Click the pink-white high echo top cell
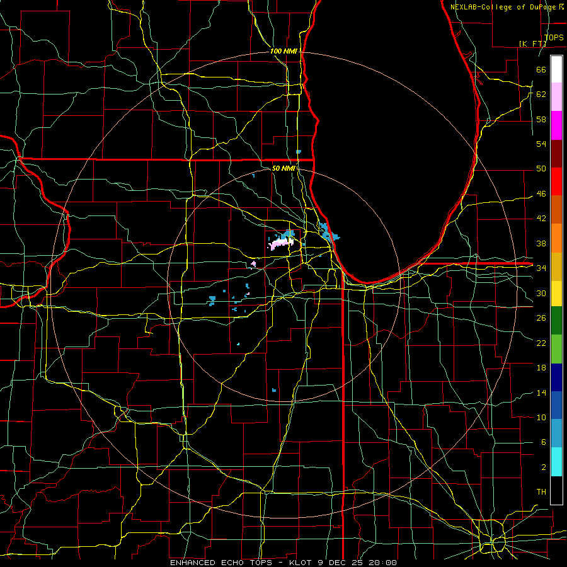567x567 pixels. [x=280, y=243]
